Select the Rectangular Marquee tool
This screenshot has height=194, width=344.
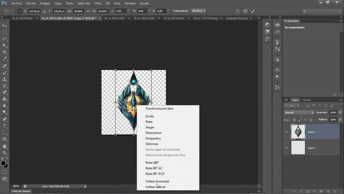pos(4,32)
